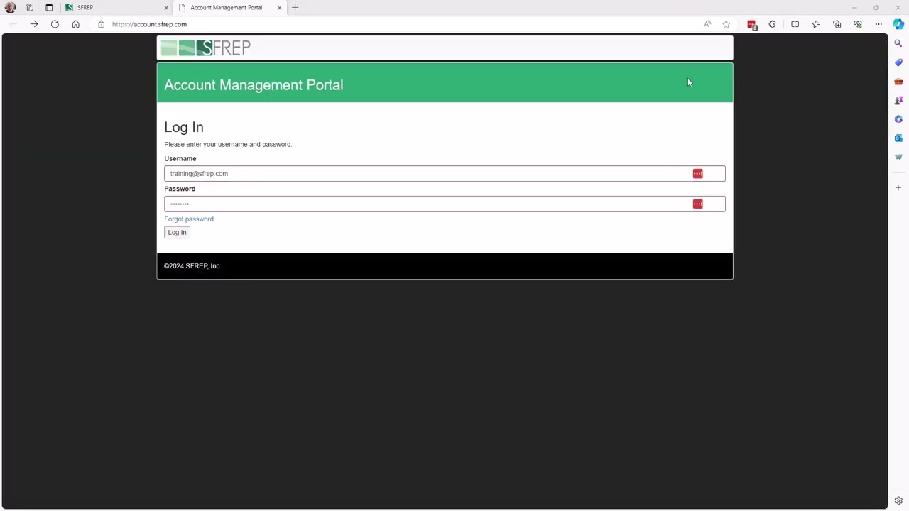Open Settings and more ellipsis menu
The image size is (909, 511).
[x=878, y=24]
